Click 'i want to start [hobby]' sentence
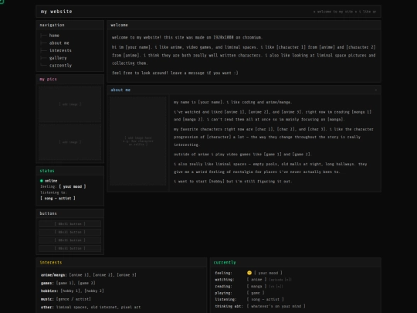Image resolution: width=417 pixels, height=313 pixels. point(233,182)
